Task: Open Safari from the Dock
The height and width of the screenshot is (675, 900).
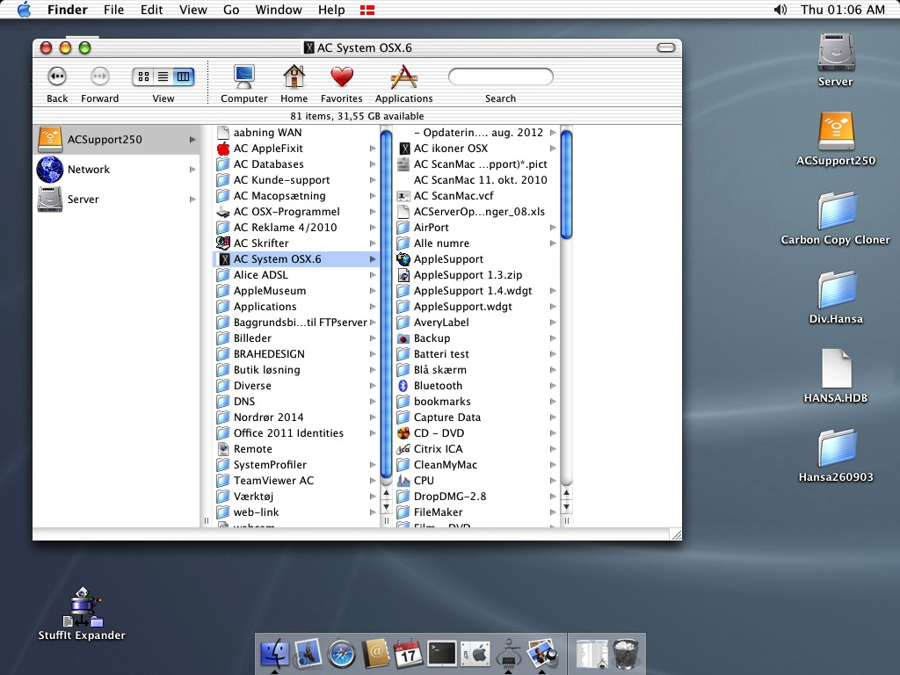Action: (x=341, y=654)
